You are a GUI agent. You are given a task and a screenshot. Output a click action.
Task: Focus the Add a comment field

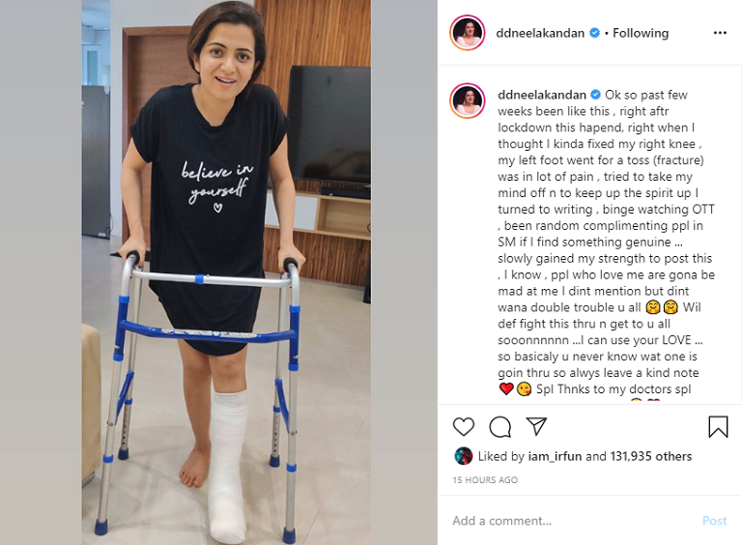(x=573, y=521)
